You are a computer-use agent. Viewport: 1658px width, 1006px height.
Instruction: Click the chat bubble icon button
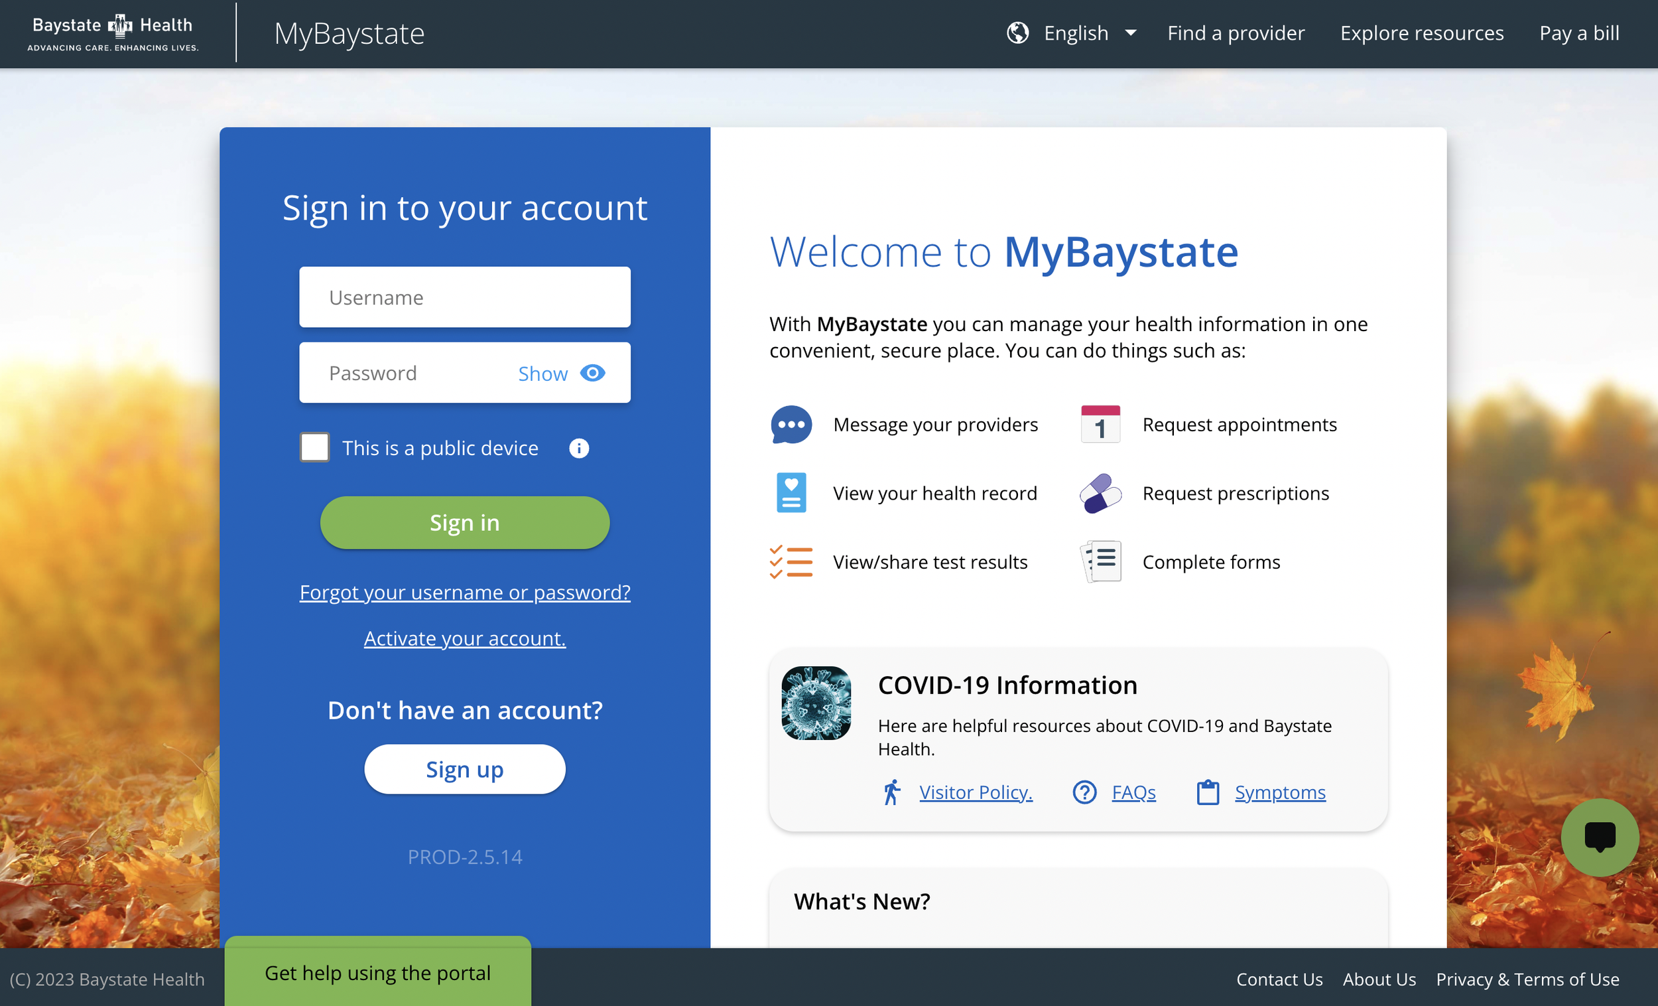(x=1599, y=837)
